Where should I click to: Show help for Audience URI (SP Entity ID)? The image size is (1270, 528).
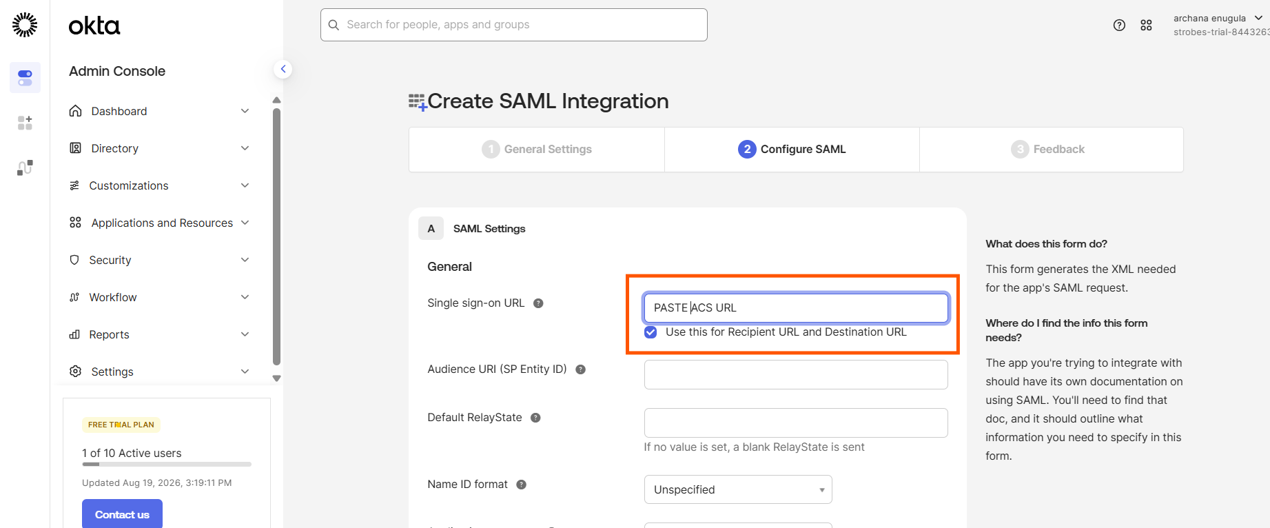[581, 369]
